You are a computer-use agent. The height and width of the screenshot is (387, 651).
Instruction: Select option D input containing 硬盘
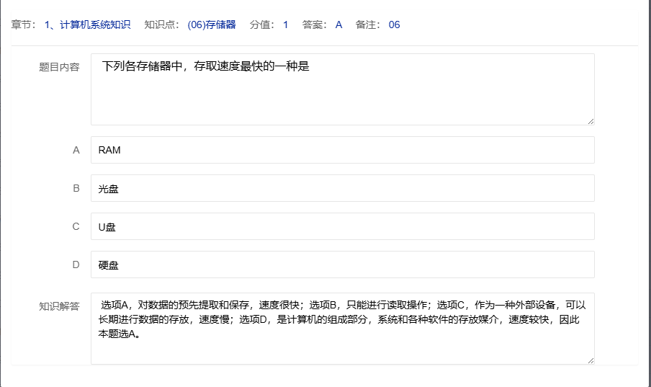coord(342,264)
